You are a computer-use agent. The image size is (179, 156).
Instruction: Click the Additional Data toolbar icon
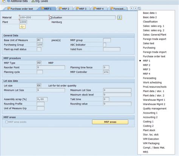(9, 1)
